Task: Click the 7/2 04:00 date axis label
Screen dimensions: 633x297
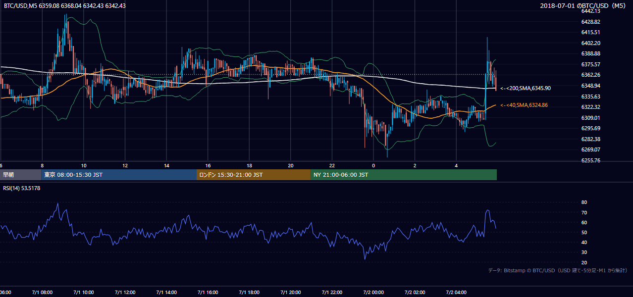Action: tap(457, 293)
